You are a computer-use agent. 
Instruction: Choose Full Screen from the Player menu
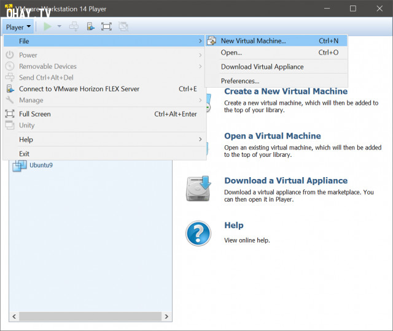point(104,114)
